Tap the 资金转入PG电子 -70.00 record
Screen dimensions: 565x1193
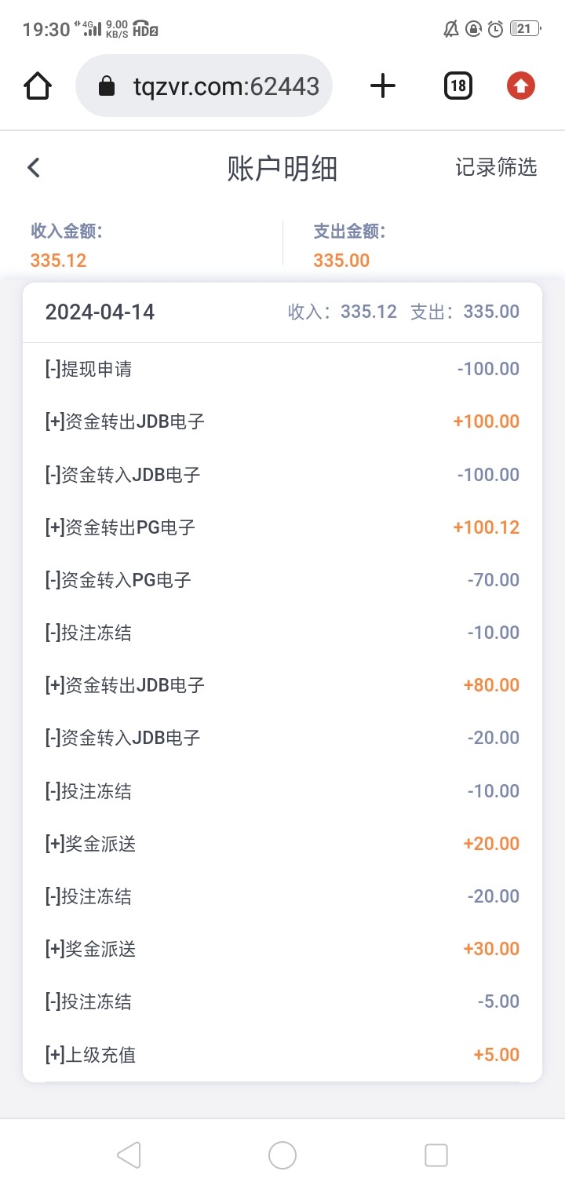coord(282,580)
